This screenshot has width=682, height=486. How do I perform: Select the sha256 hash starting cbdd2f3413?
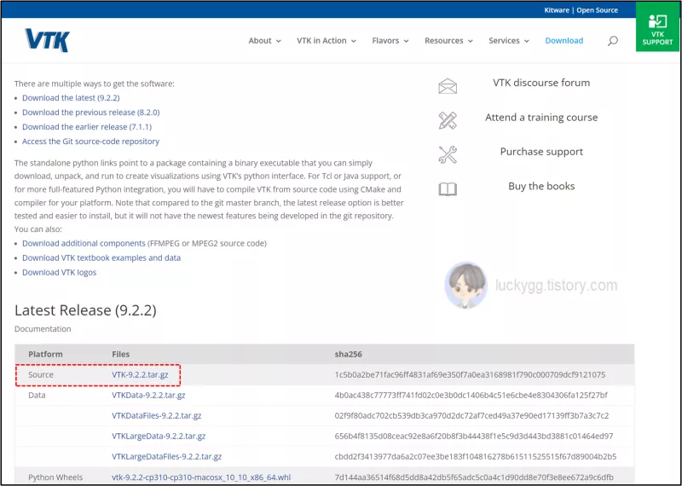coord(476,456)
